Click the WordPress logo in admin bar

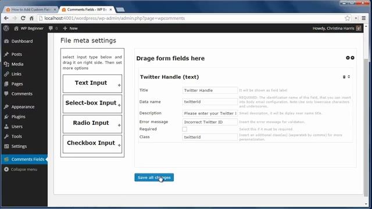point(6,28)
